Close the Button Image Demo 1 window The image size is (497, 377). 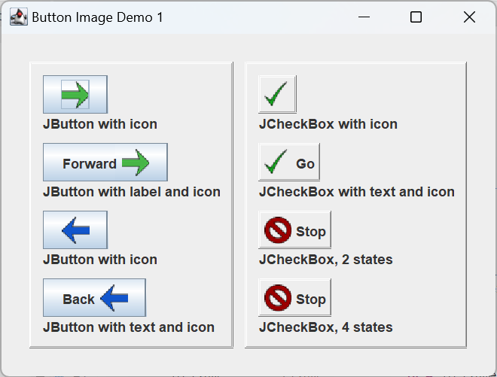point(469,17)
